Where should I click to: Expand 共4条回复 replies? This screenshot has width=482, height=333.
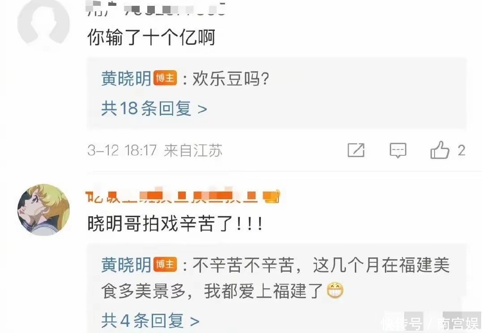click(x=150, y=321)
